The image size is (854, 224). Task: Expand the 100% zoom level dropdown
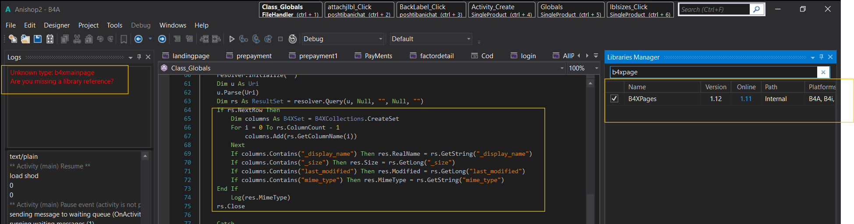(596, 68)
